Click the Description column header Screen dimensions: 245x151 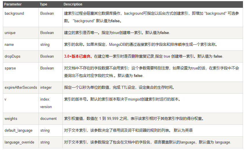[x=73, y=4]
